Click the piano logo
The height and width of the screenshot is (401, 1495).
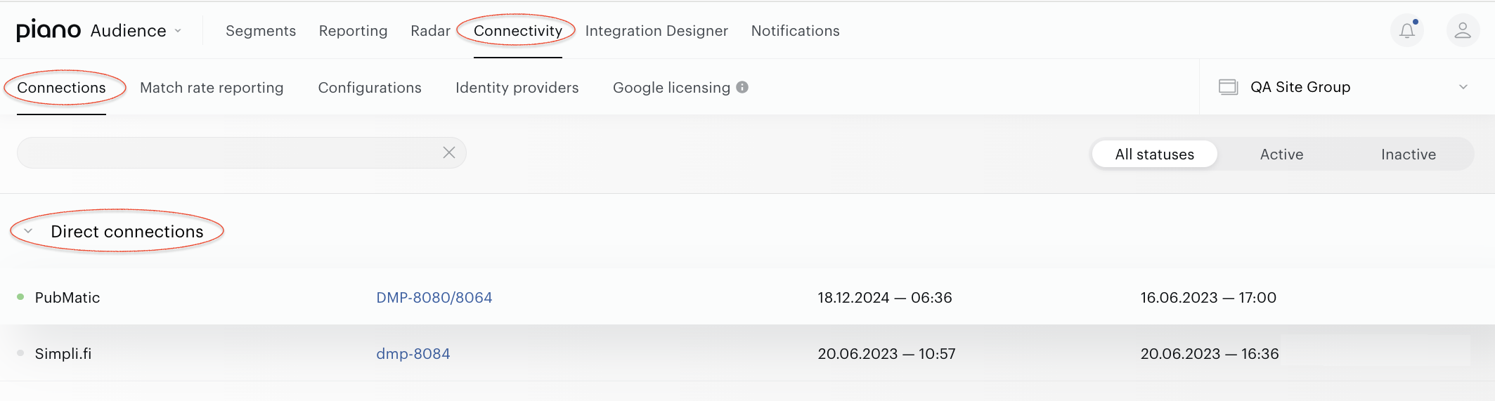(x=48, y=30)
